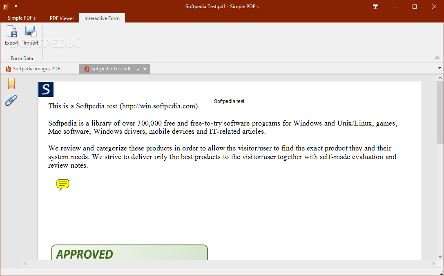Click the 'review notes.' text line
This screenshot has width=444, height=276.
[x=68, y=166]
